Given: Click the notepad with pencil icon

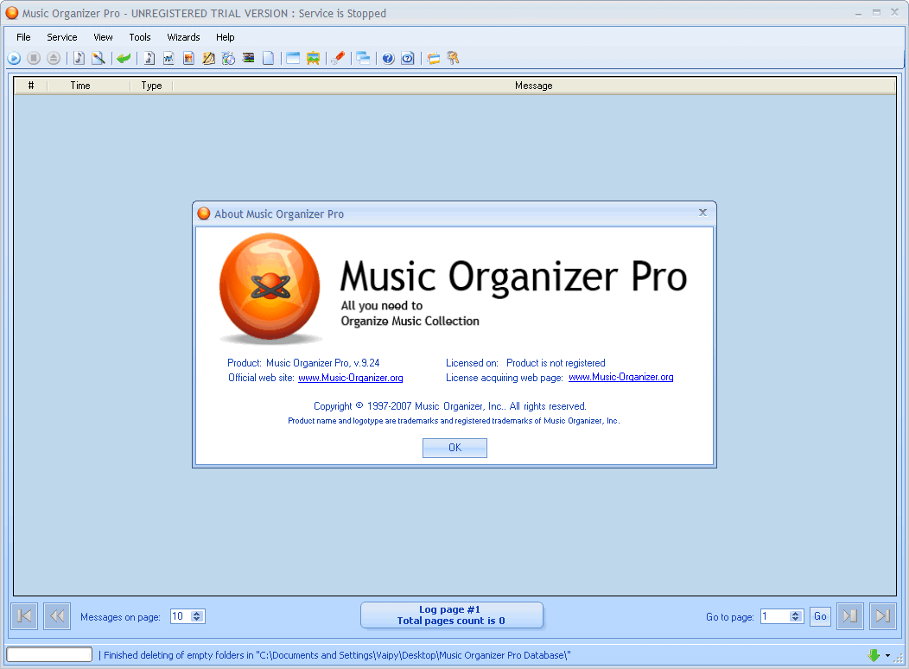Looking at the screenshot, I should (x=209, y=58).
